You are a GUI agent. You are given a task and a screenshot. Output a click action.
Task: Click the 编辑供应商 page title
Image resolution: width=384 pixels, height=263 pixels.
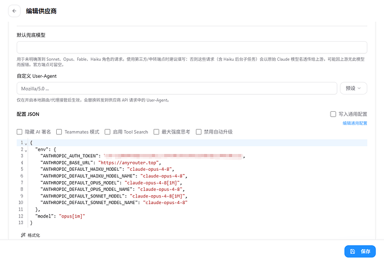point(41,11)
